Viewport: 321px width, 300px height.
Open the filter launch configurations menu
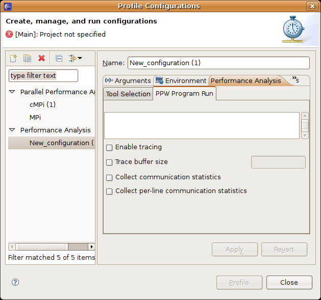[75, 58]
